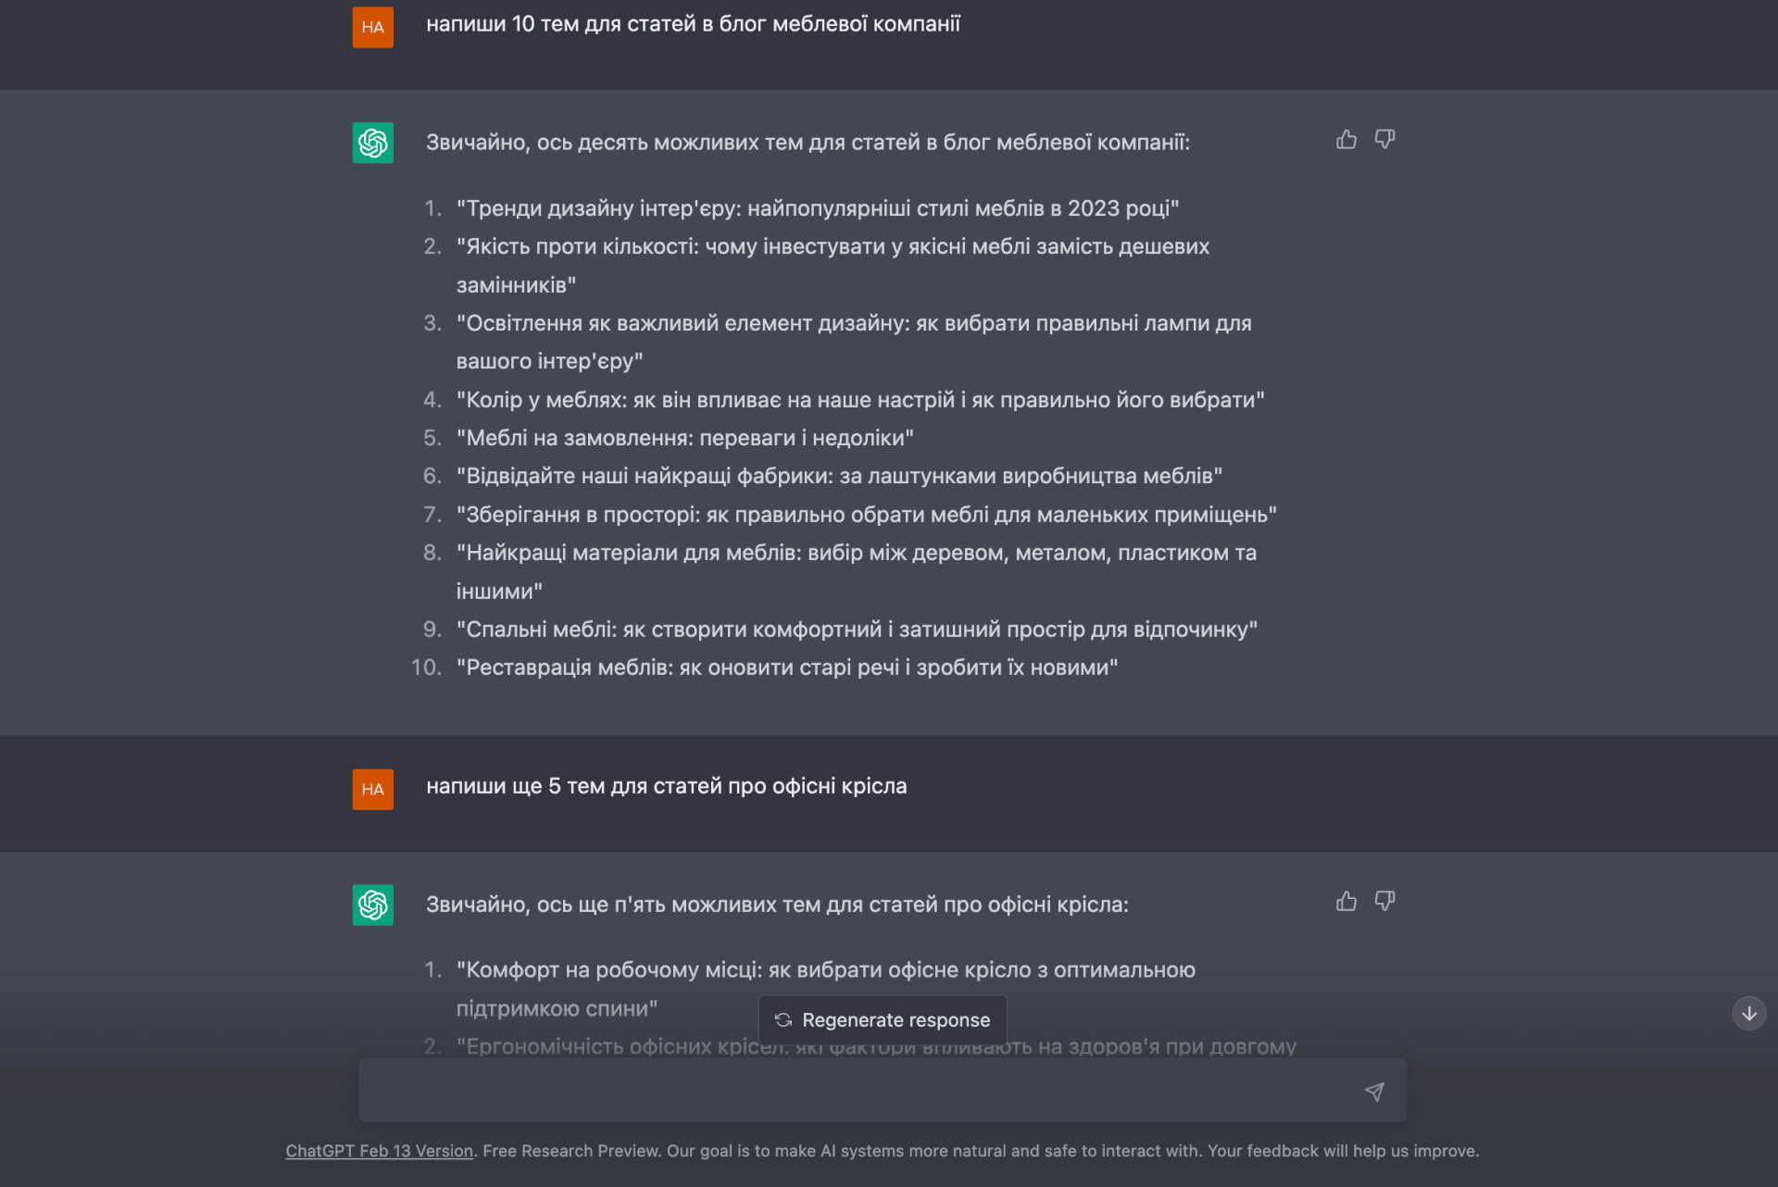Open the ChatGPT Feb 13 Version link
The height and width of the screenshot is (1187, 1778).
(379, 1151)
